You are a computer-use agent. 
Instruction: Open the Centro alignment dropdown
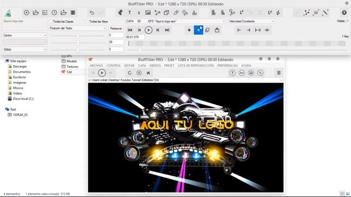[25, 35]
